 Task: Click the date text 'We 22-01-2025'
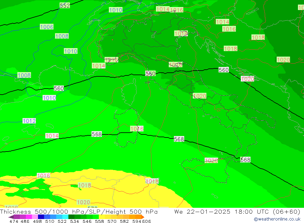(x=202, y=211)
